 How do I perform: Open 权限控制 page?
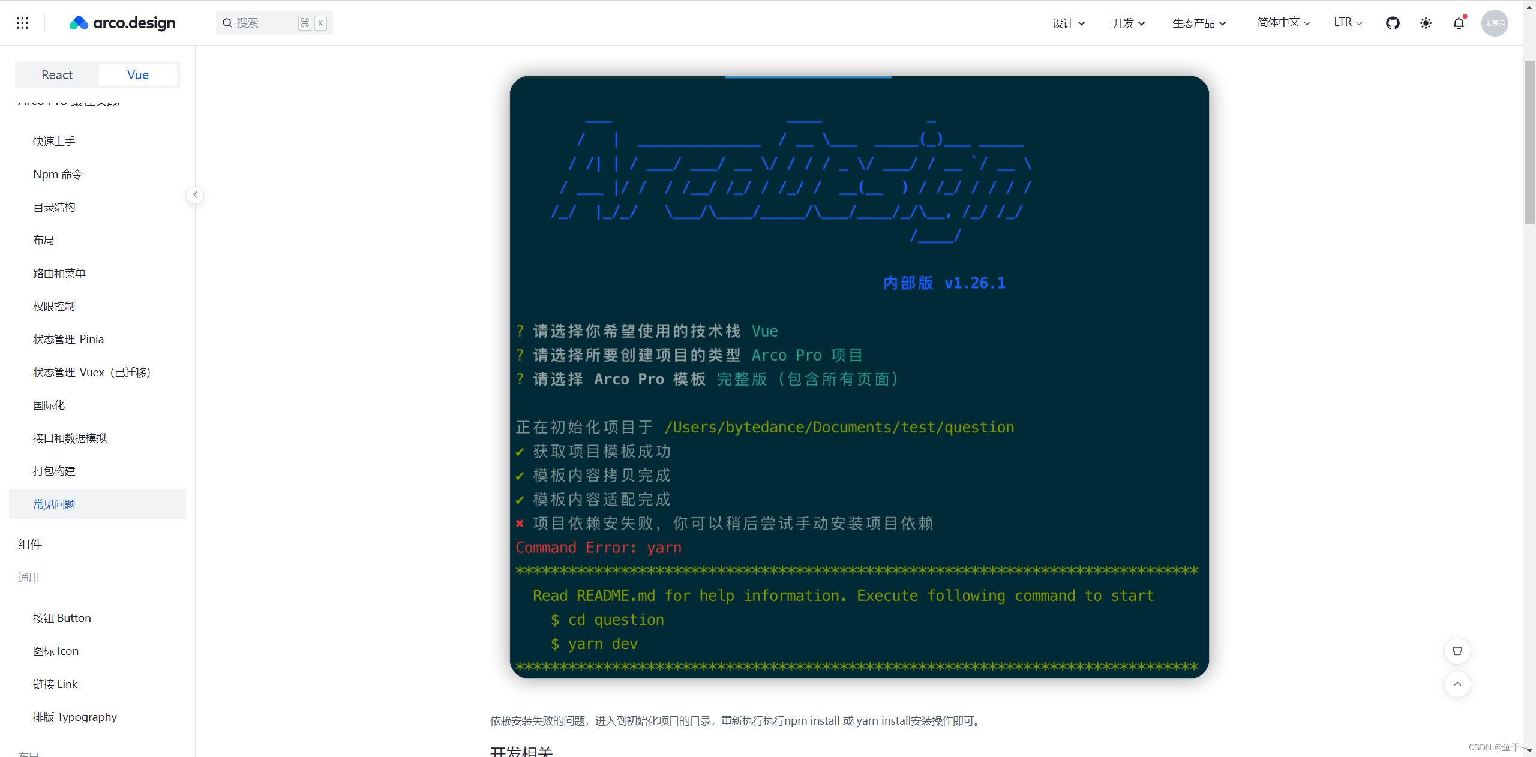97,306
